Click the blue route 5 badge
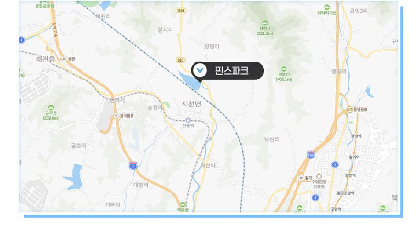The image size is (418, 240). (x=335, y=165)
